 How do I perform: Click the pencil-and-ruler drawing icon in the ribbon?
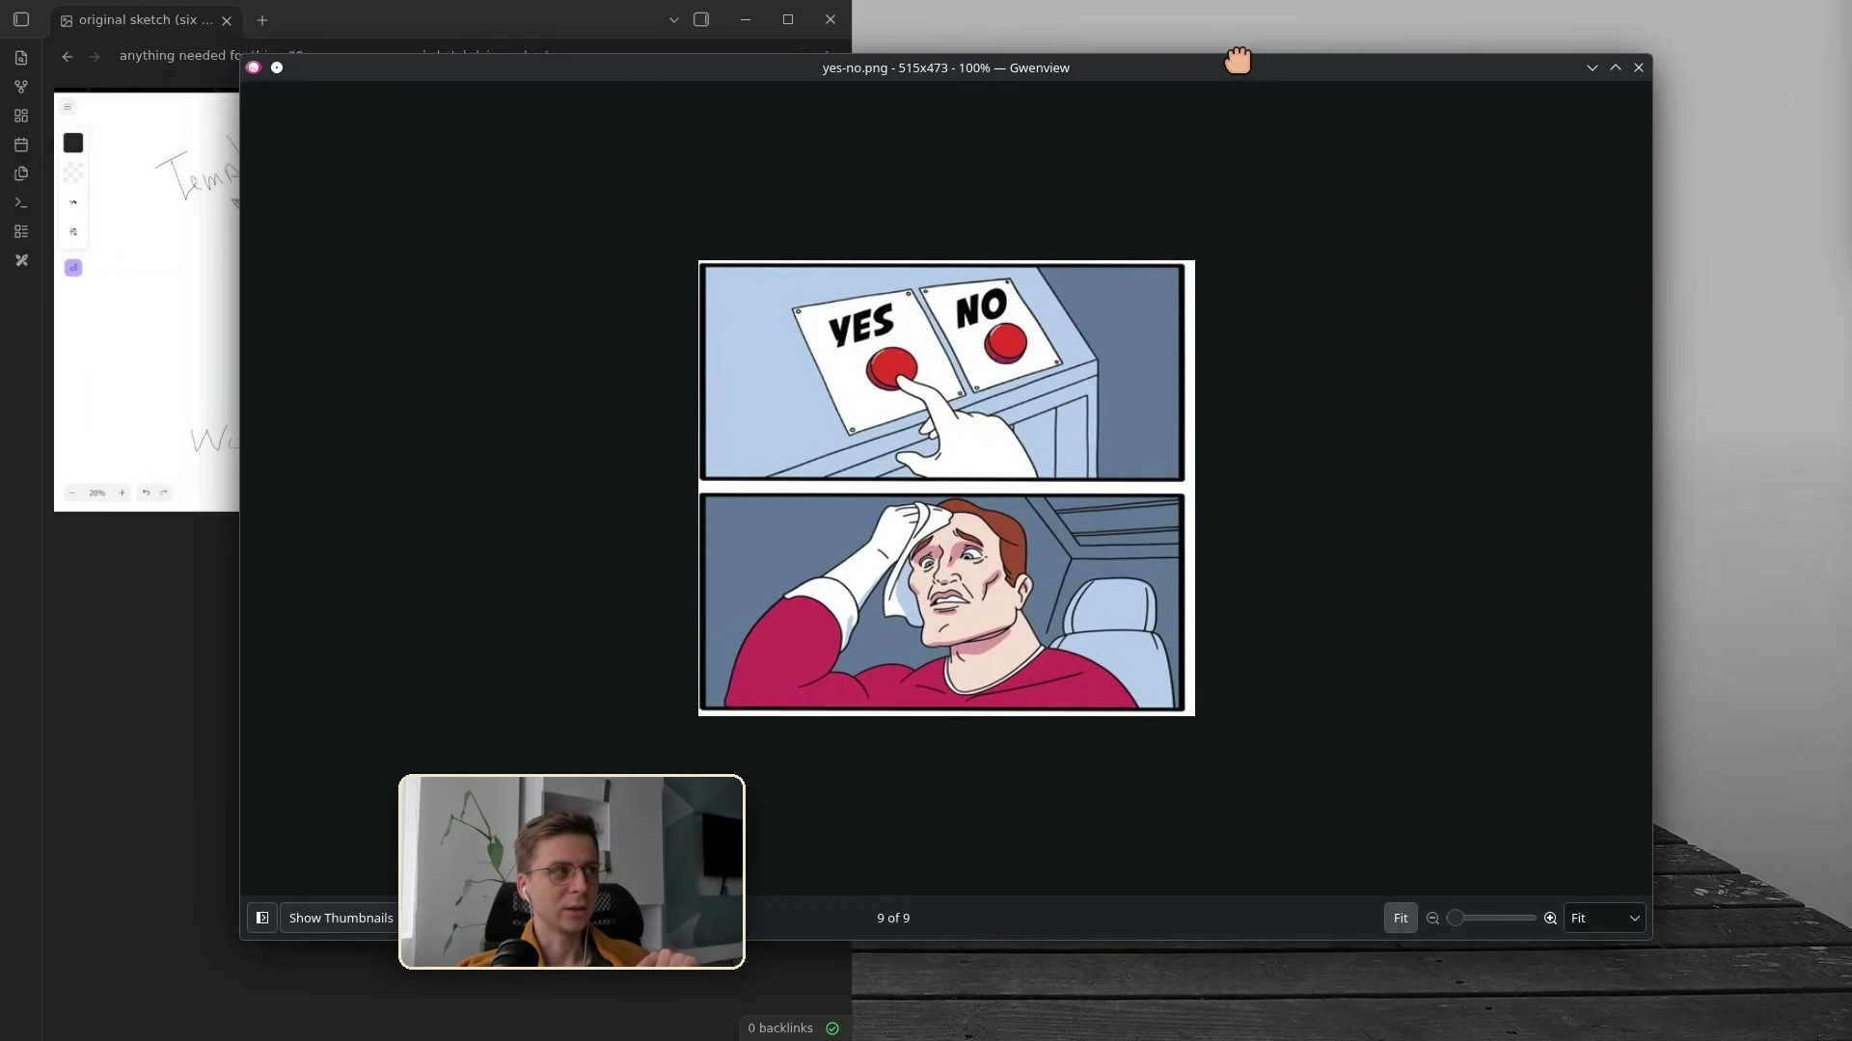pyautogui.click(x=21, y=260)
